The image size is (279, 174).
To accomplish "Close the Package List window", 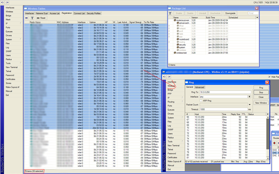I will pyautogui.click(x=257, y=8).
